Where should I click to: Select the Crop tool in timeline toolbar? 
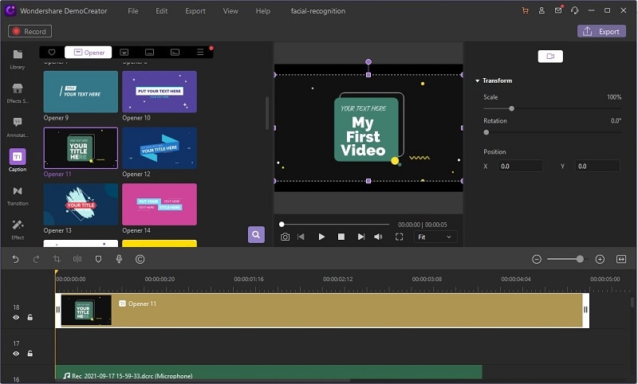point(57,259)
